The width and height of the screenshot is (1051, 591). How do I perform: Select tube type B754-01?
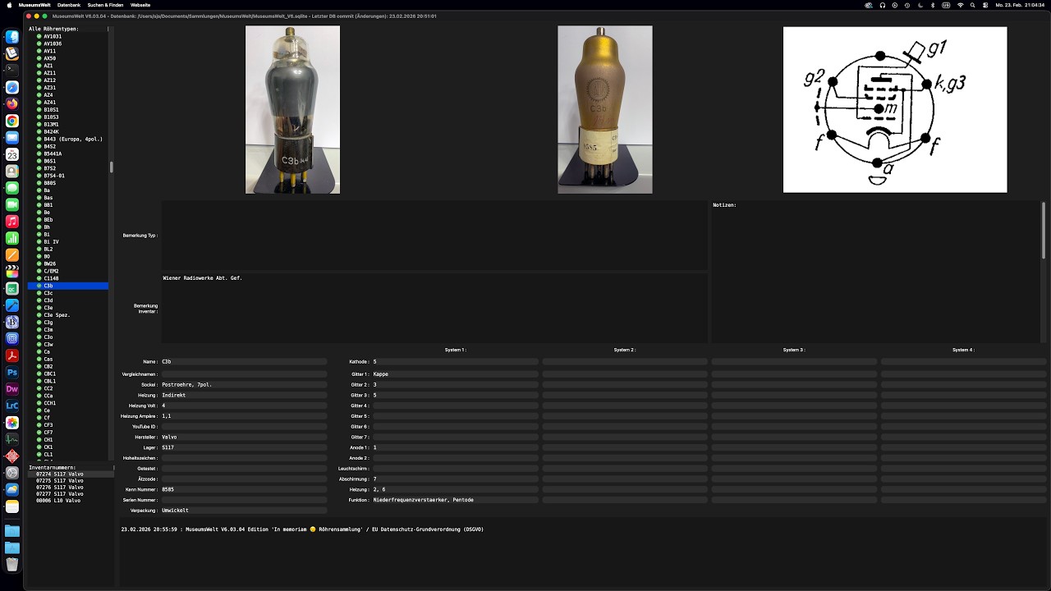[x=68, y=176]
